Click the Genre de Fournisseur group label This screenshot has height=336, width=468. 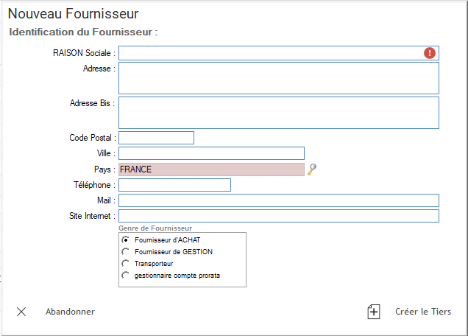[x=155, y=228]
